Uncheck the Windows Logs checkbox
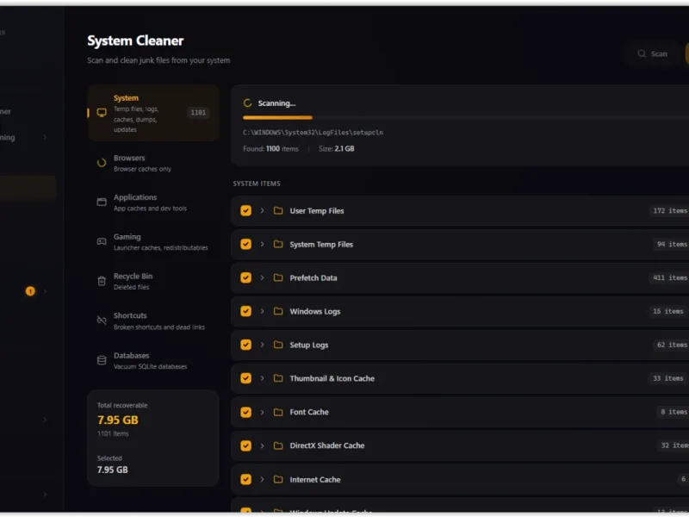The height and width of the screenshot is (517, 689). [246, 311]
